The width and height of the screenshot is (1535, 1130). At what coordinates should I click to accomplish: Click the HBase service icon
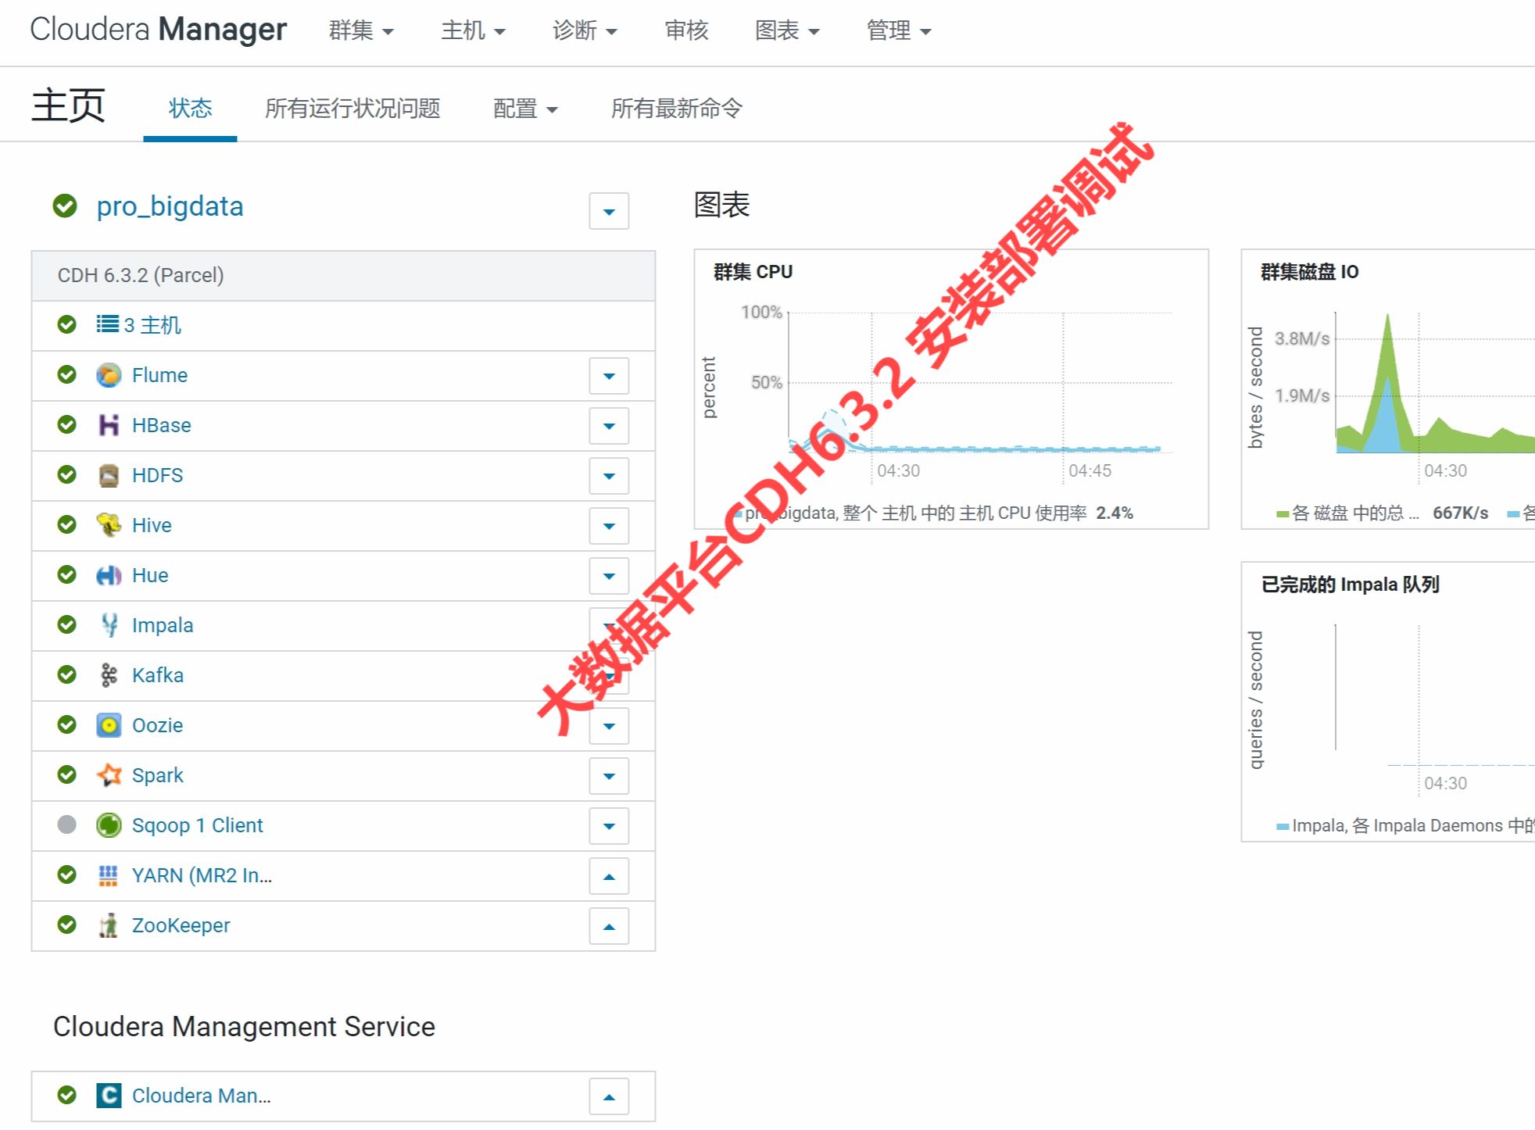point(109,425)
